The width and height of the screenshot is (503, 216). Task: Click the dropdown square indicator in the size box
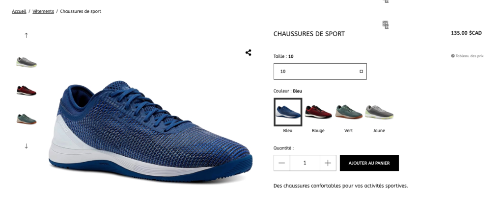click(x=361, y=72)
